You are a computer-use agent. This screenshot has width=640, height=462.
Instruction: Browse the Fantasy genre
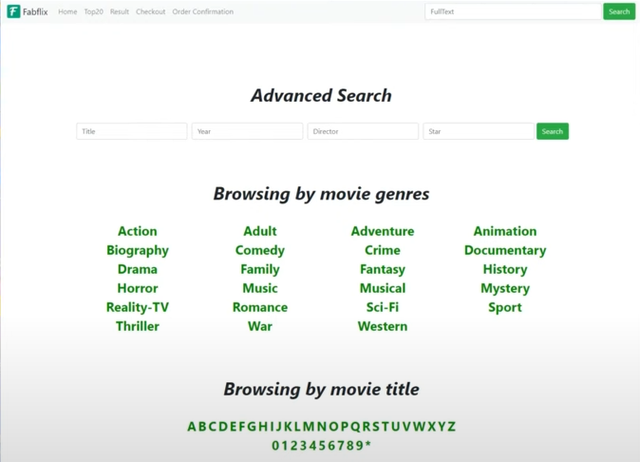383,270
